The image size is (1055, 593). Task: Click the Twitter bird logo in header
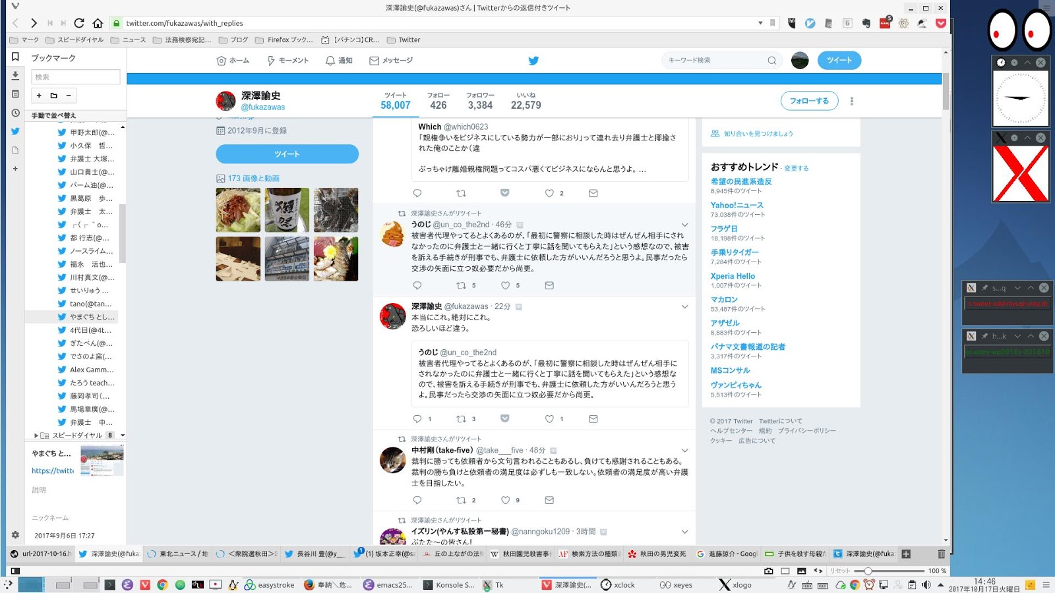point(533,61)
